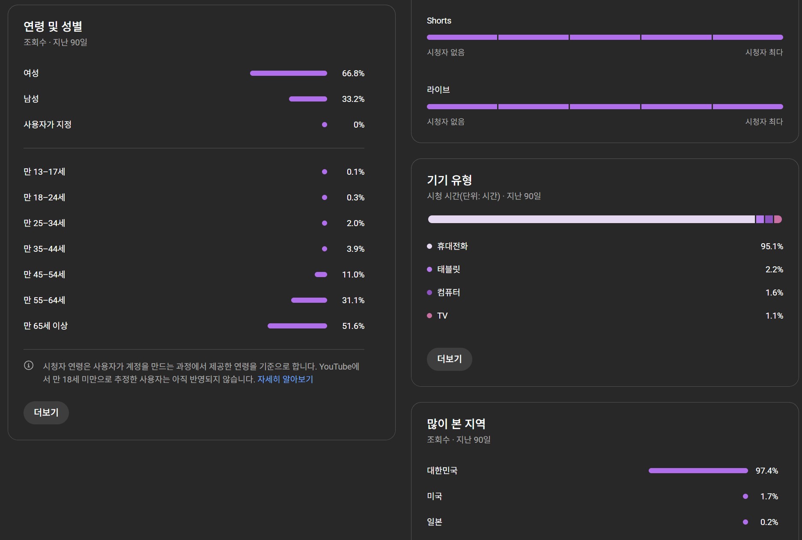Click the pink TV segment of device bar

[778, 219]
